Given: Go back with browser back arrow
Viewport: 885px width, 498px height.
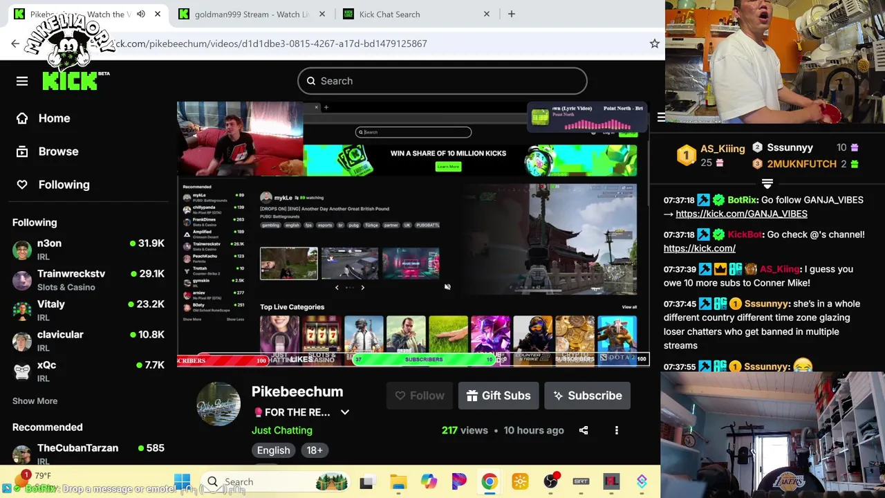Looking at the screenshot, I should (15, 44).
